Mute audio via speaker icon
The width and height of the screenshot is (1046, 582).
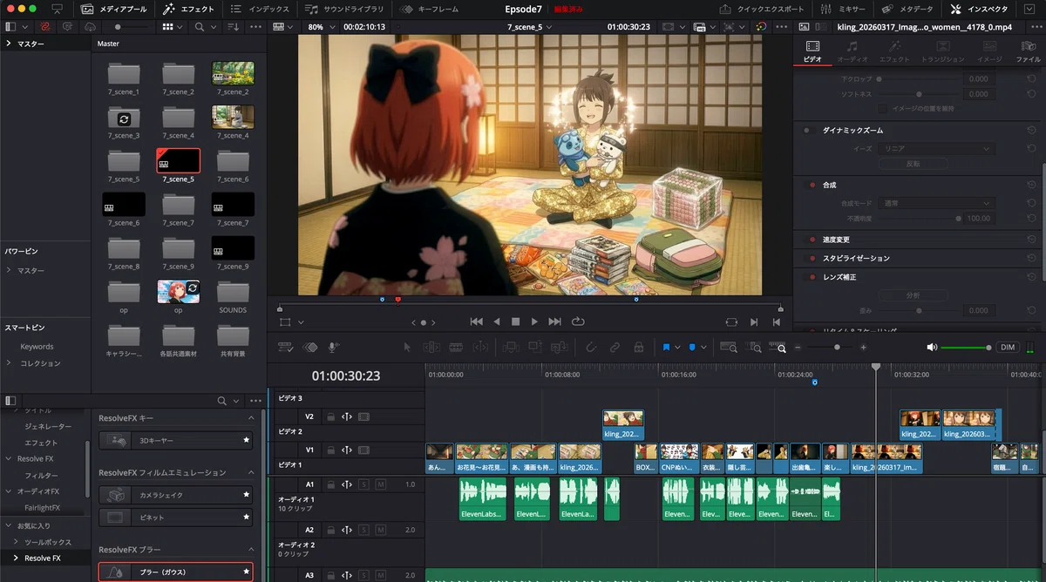click(932, 347)
